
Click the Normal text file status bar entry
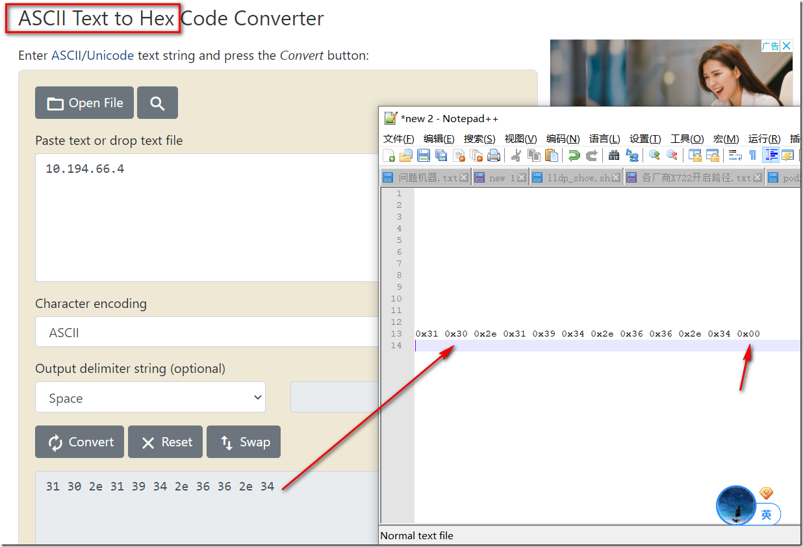tap(416, 535)
